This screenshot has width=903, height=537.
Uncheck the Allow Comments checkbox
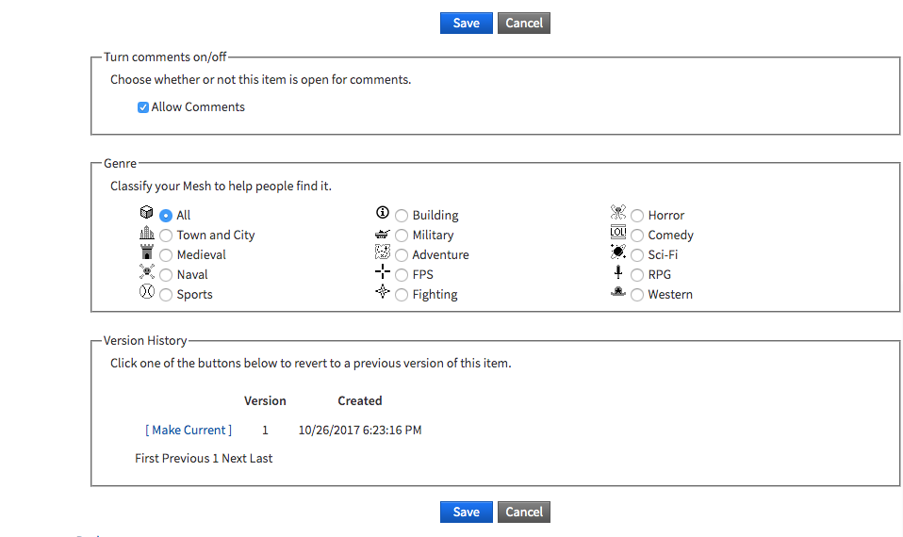(143, 107)
